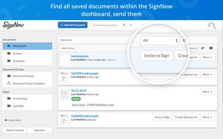Click thumbnail of OoPdfFormExample modified an hour ago
This screenshot has height=139, width=223.
[x=64, y=77]
